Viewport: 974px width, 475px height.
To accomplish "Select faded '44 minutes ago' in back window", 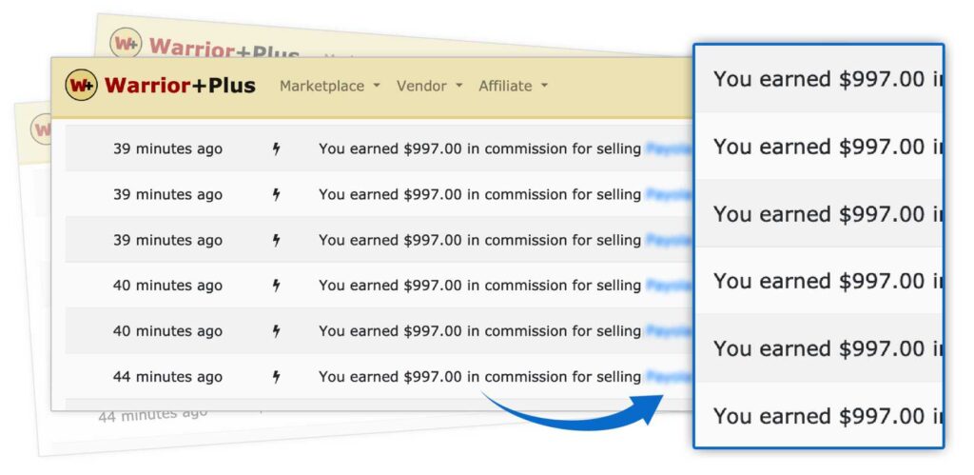I will coord(153,415).
